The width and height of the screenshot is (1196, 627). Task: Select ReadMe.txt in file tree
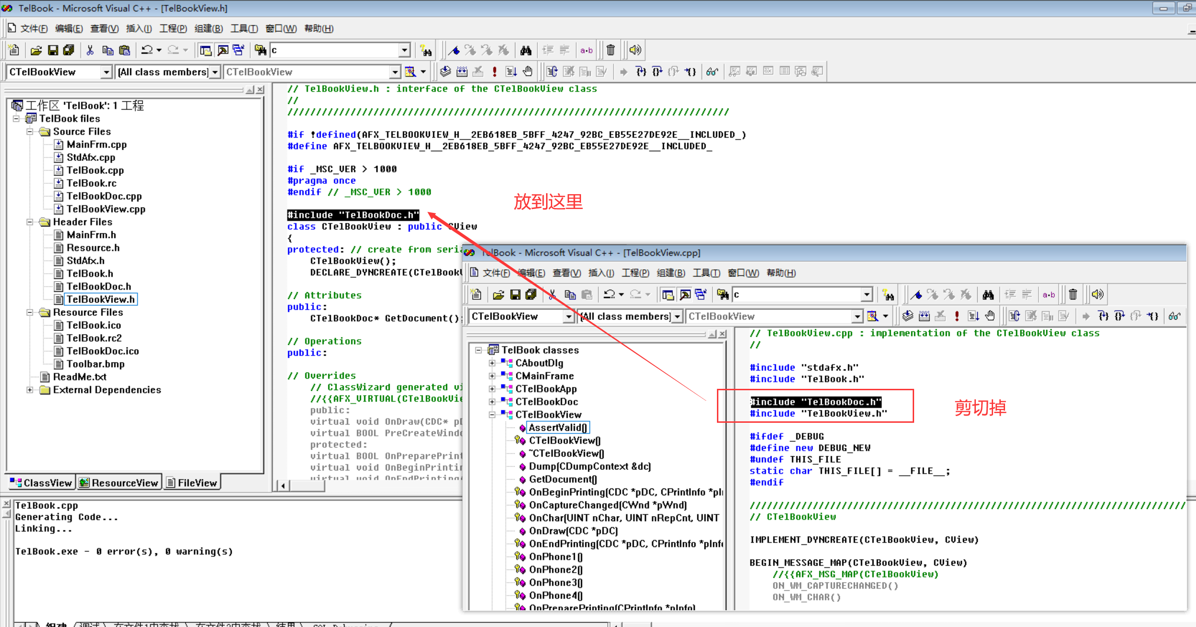click(79, 377)
